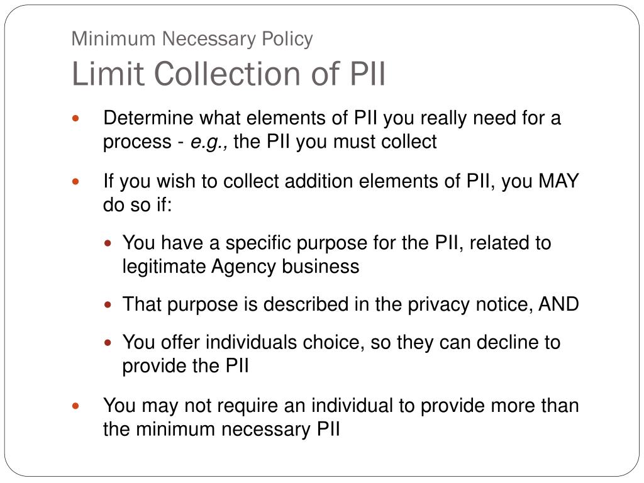Click the red bullet beside 'You offer individuals choice'
This screenshot has height=483, width=644.
[108, 342]
